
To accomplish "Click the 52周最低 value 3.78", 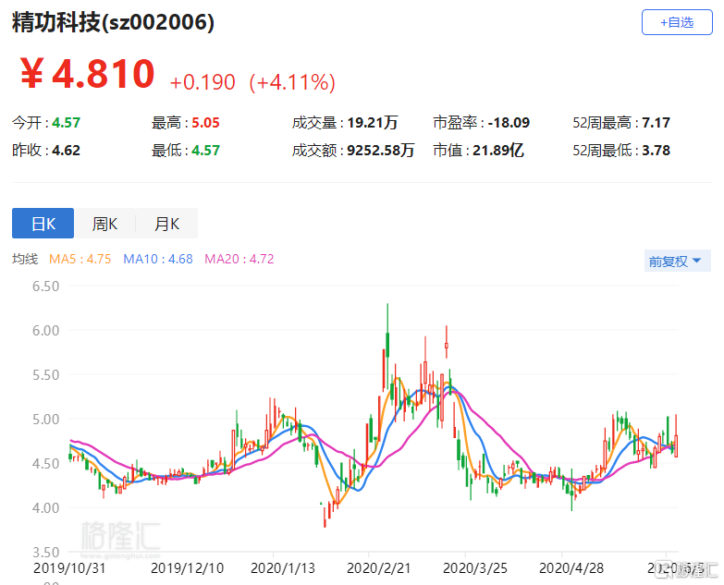I will click(656, 151).
